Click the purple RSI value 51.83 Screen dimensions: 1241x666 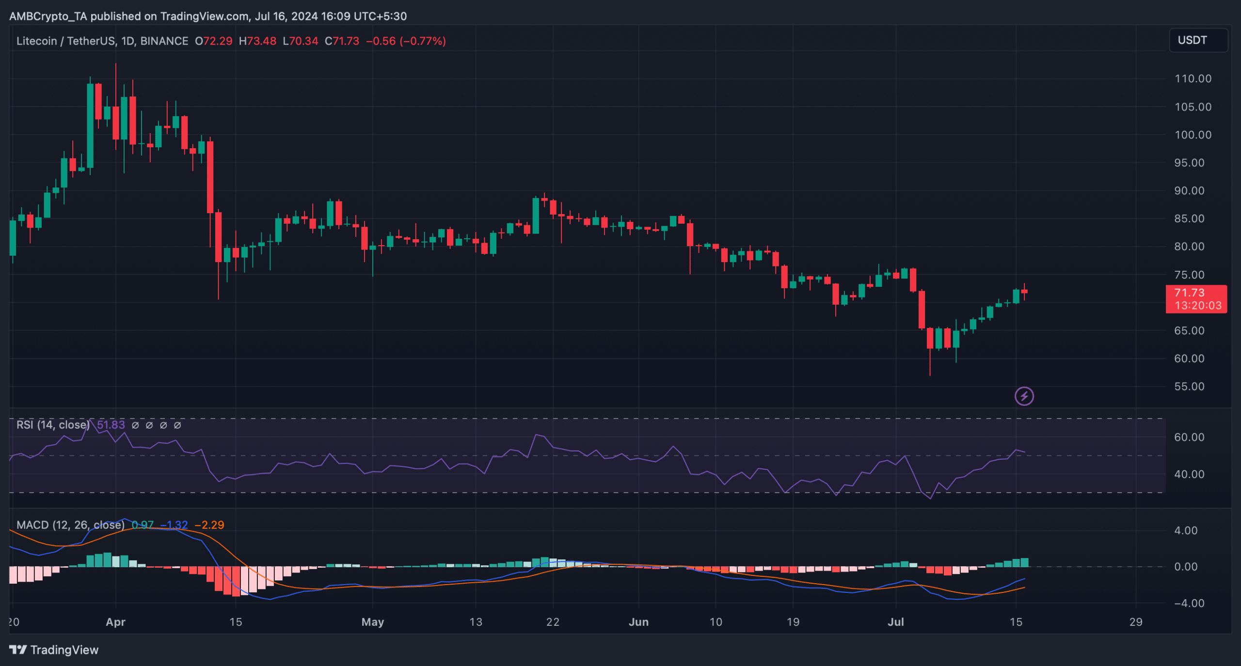coord(111,425)
